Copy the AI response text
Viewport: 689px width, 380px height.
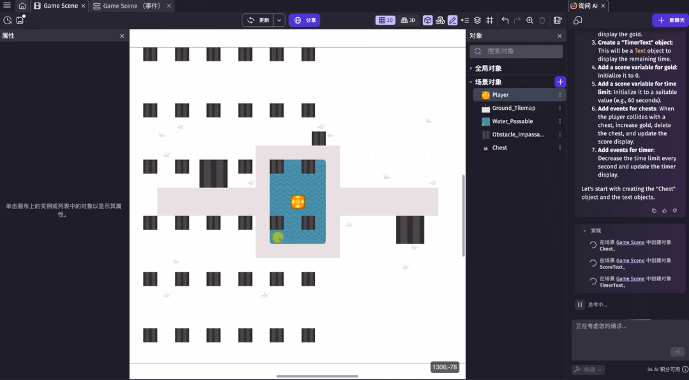pyautogui.click(x=654, y=211)
